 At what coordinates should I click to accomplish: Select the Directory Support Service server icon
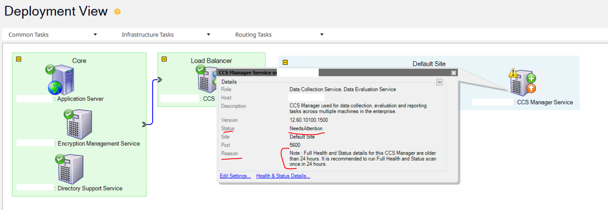(x=71, y=170)
